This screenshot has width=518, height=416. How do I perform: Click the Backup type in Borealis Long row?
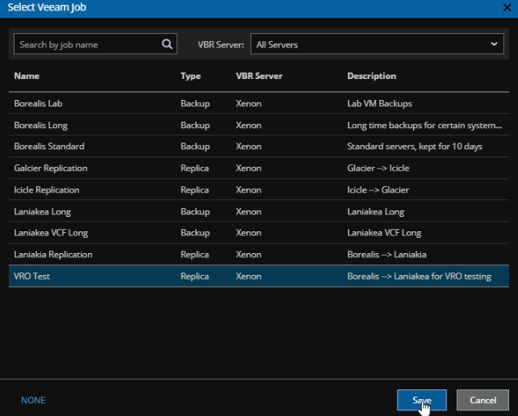coord(195,126)
